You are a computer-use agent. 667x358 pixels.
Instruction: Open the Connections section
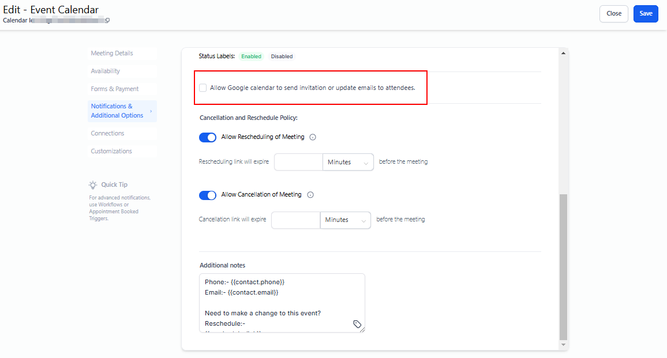coord(107,133)
